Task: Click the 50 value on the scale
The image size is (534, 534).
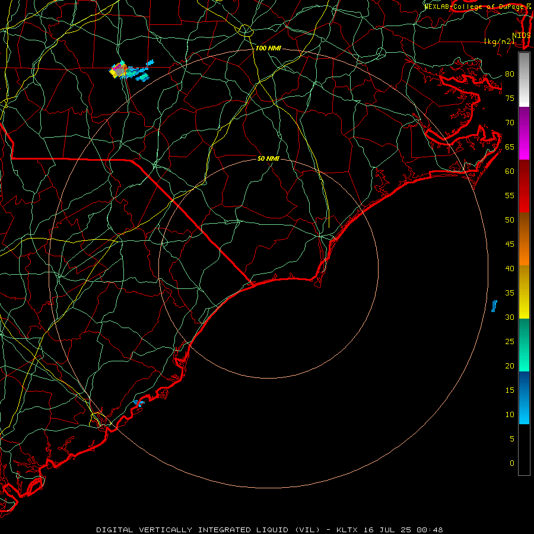Action: point(510,220)
